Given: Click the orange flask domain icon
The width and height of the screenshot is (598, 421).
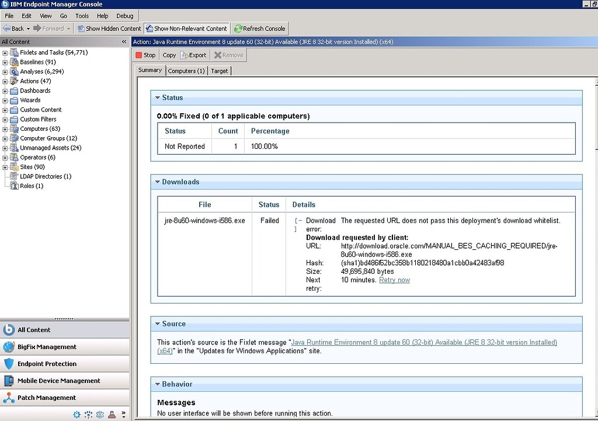Looking at the screenshot, I should pos(112,415).
